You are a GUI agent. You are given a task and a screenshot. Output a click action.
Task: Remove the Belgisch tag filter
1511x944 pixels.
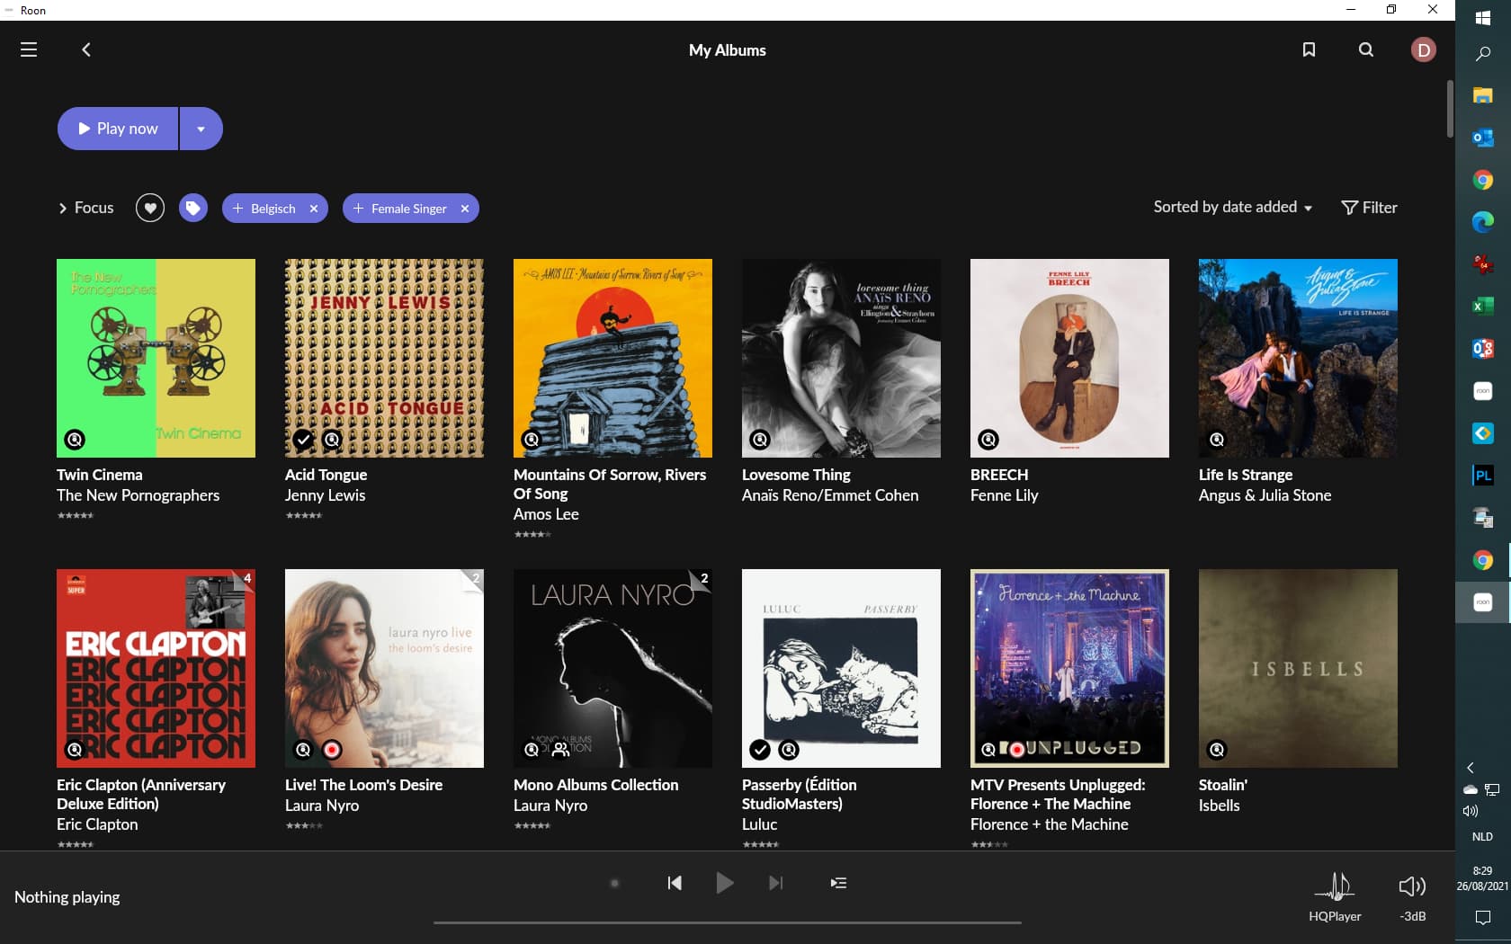tap(314, 209)
